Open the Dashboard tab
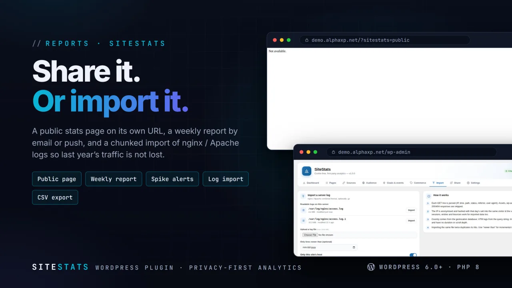This screenshot has height=288, width=512. tap(311, 183)
